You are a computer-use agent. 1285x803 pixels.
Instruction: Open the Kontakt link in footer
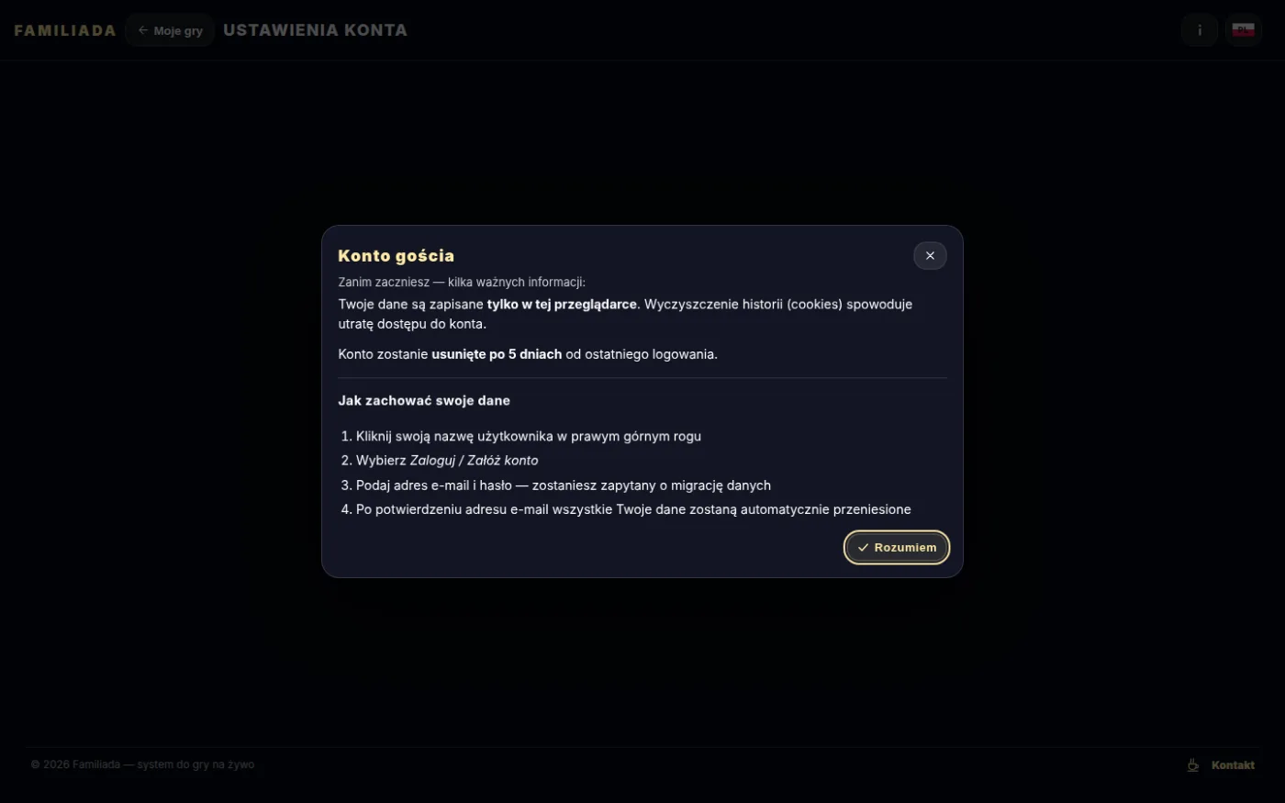coord(1233,765)
